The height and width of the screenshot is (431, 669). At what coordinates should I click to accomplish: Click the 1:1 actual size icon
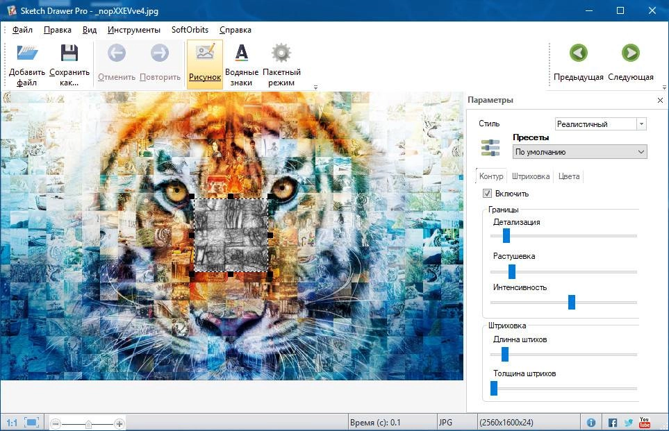tap(12, 423)
